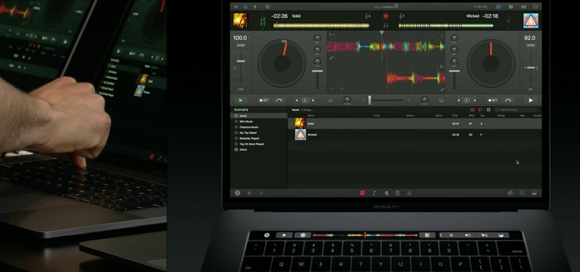
Task: Click the right filter knob beside crossfader
Action: click(x=424, y=99)
